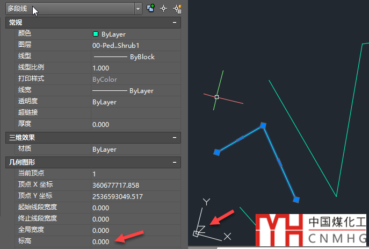Click the ByLayer color swatch in 颜色 row
Image resolution: width=369 pixels, height=249 pixels.
(x=96, y=34)
